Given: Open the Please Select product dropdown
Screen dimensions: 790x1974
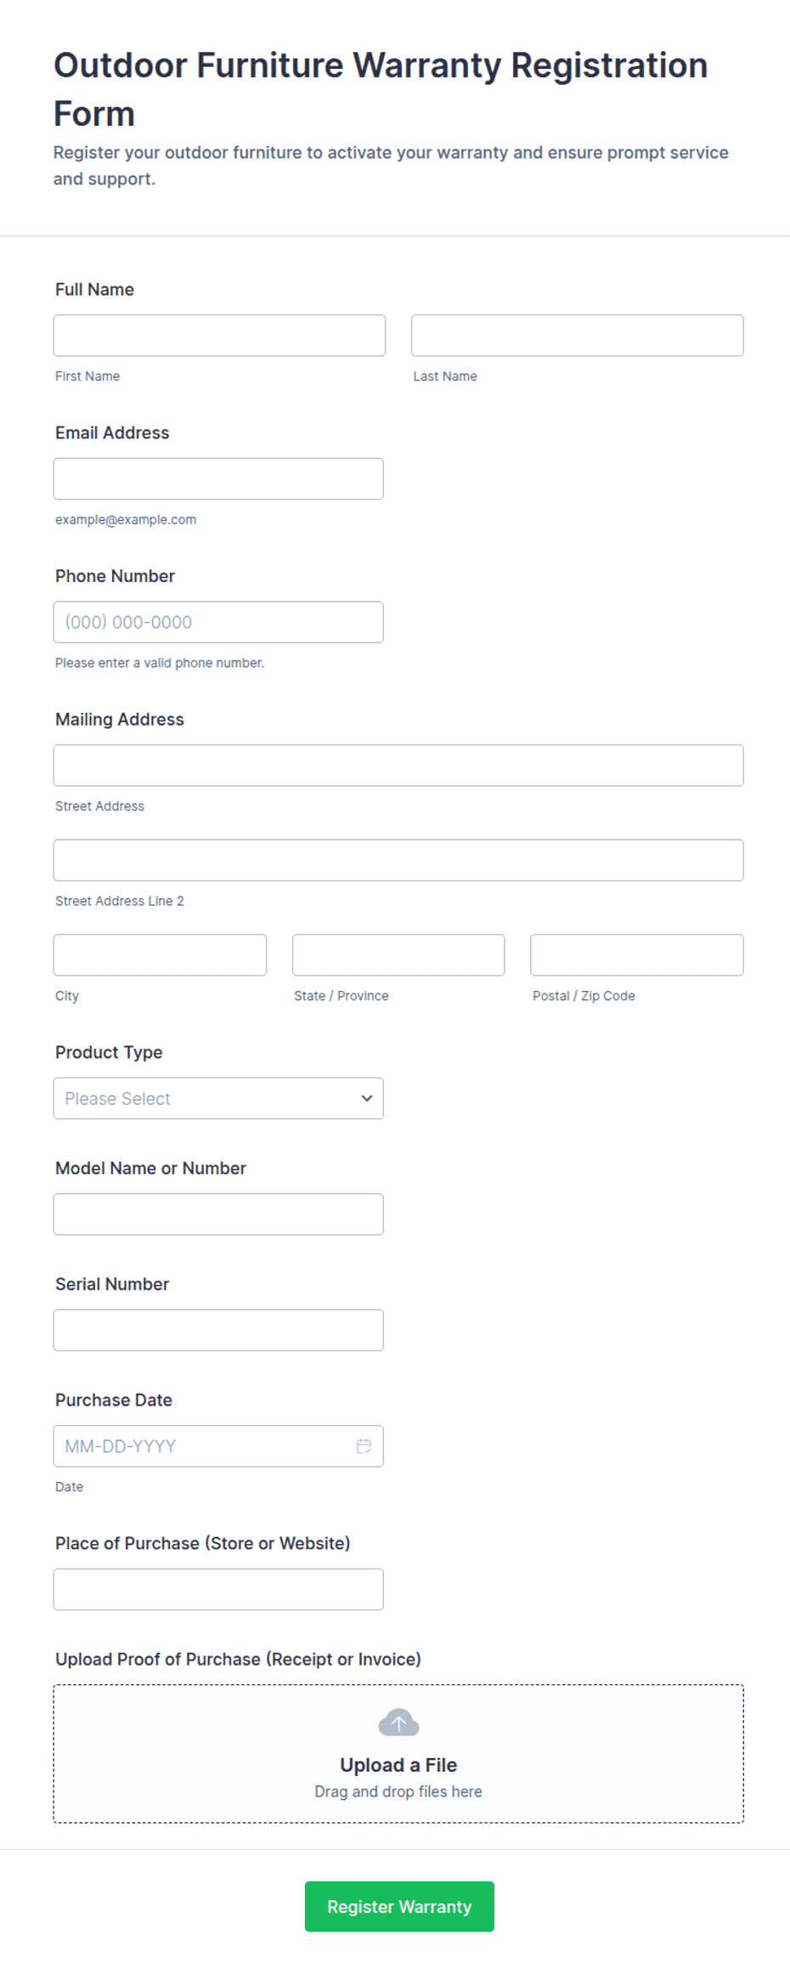Looking at the screenshot, I should tap(218, 1098).
